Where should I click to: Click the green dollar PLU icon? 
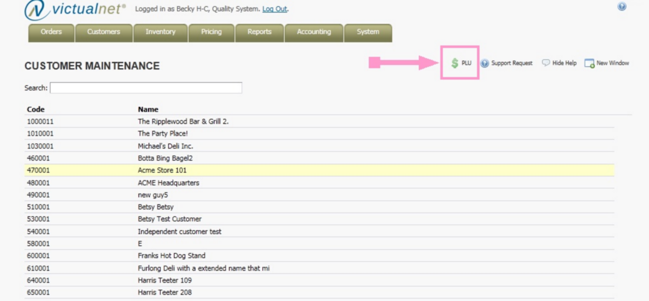455,63
